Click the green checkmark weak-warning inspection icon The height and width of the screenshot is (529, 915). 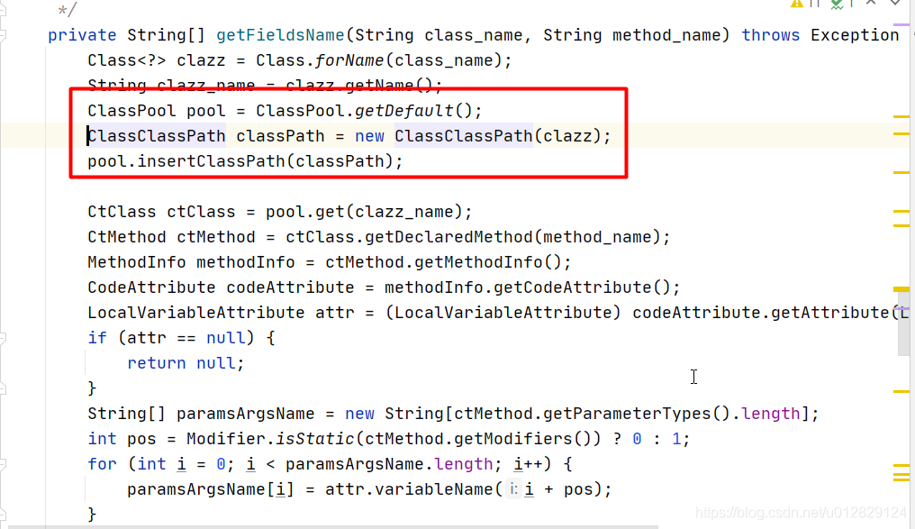(837, 5)
